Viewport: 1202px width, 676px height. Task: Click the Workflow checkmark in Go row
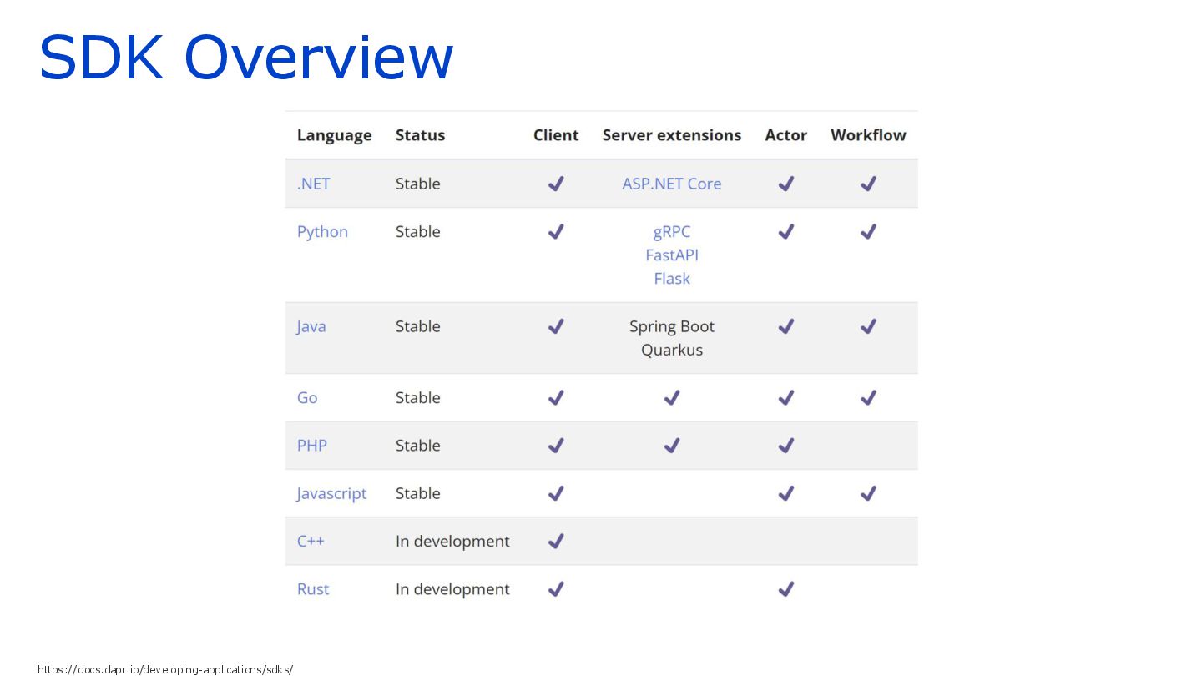click(x=868, y=398)
